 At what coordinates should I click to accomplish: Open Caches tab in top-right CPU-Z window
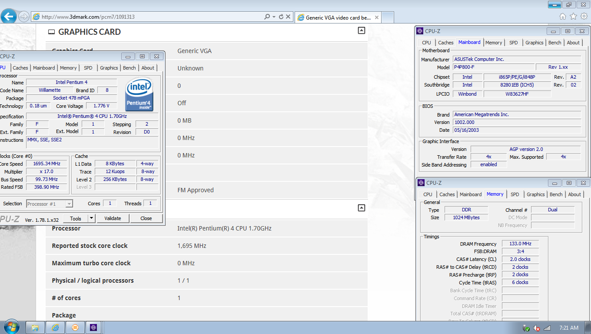click(x=446, y=43)
